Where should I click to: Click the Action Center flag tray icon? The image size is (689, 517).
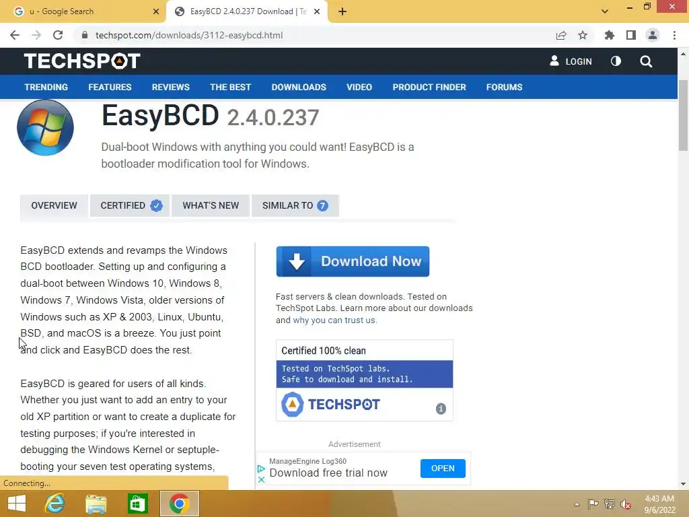tap(593, 504)
